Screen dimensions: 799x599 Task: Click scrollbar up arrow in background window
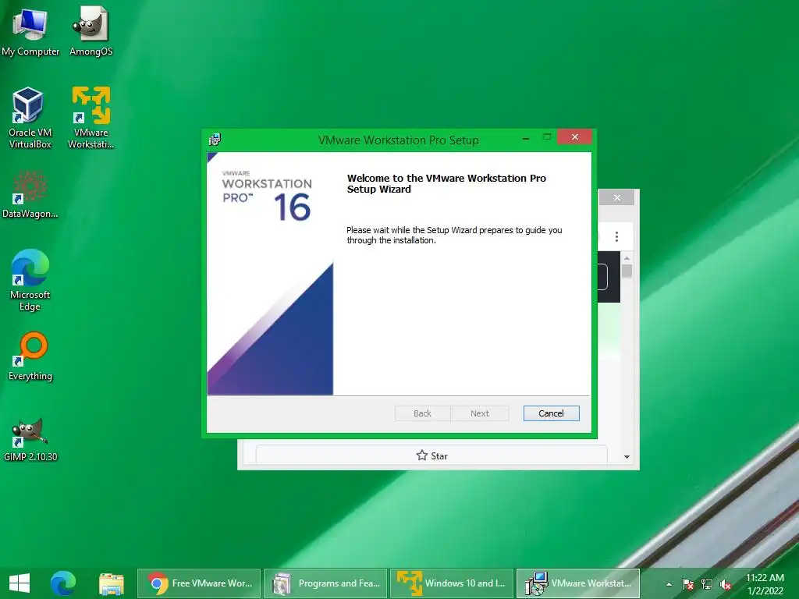coord(627,258)
